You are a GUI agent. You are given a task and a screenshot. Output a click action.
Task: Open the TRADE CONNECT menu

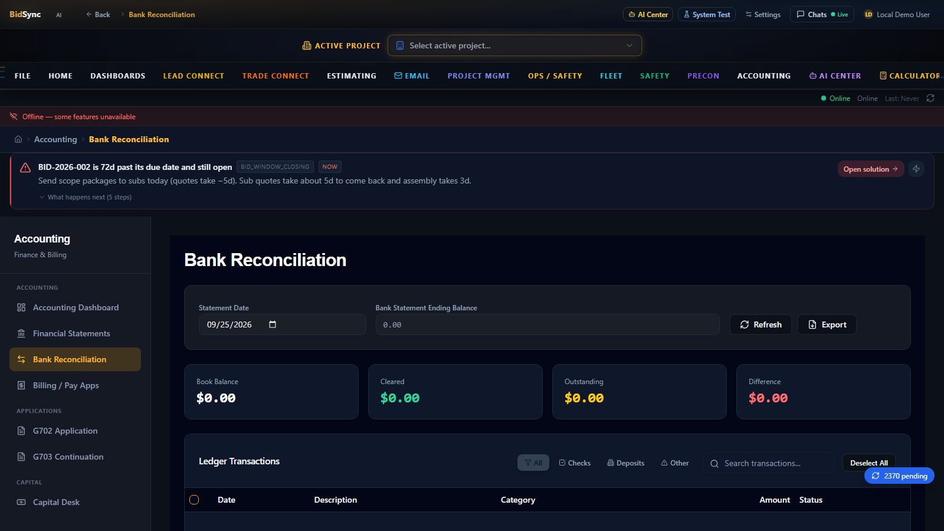[276, 76]
